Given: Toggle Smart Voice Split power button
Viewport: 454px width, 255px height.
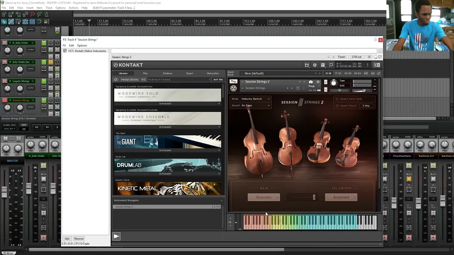Looking at the screenshot, I should coord(337,99).
